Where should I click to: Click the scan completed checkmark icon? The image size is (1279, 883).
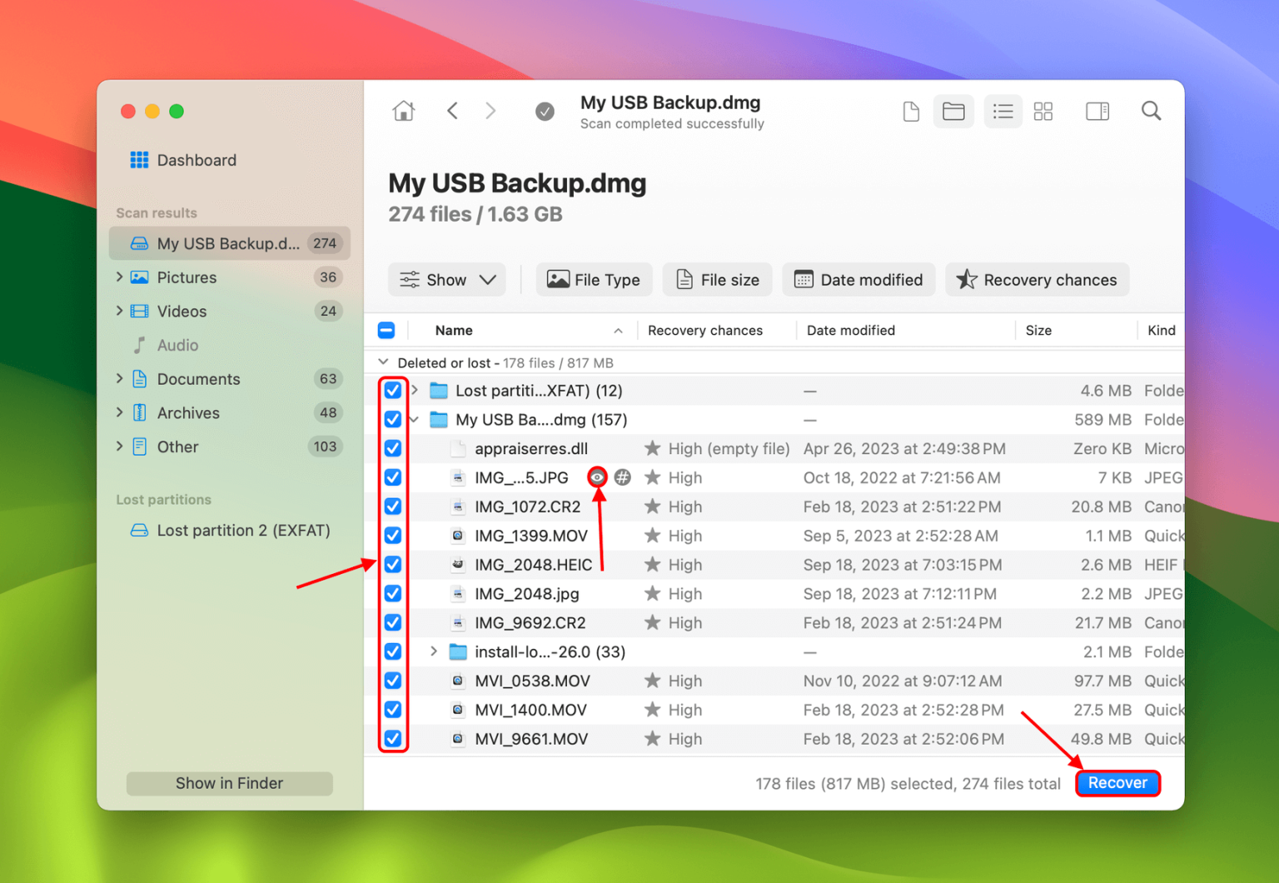coord(545,111)
